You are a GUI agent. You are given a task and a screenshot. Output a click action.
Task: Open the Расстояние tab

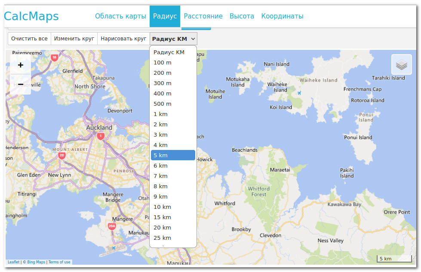pyautogui.click(x=203, y=16)
